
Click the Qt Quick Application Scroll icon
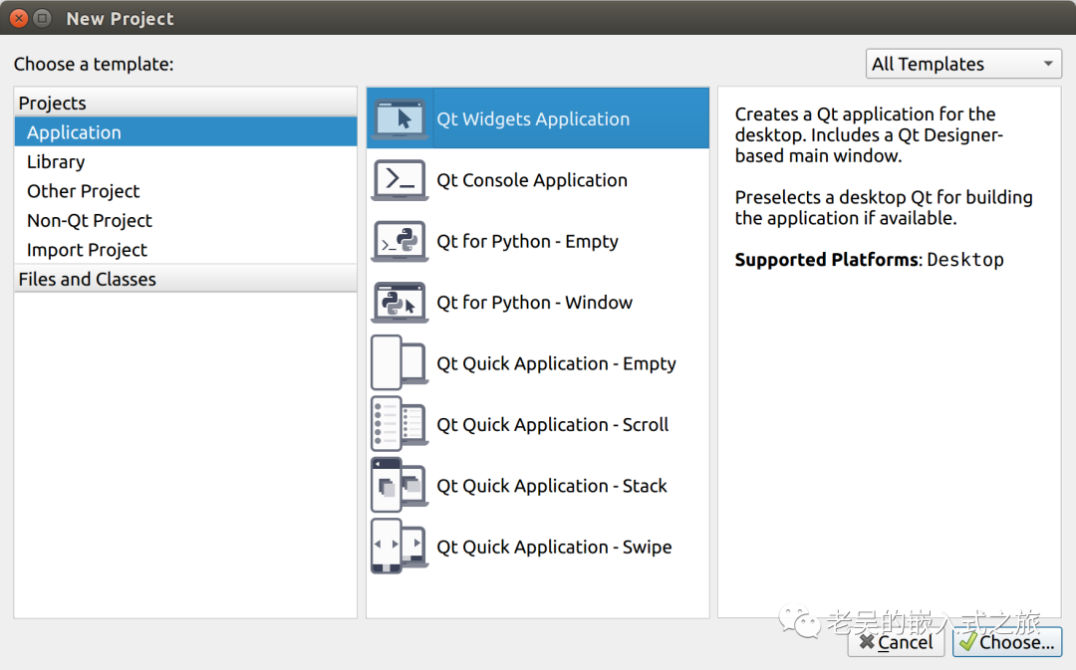tap(401, 424)
